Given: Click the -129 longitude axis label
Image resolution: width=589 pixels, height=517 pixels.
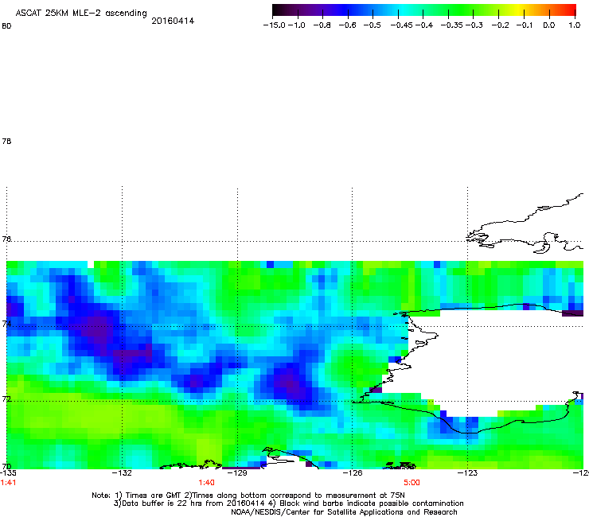Looking at the screenshot, I should (237, 472).
